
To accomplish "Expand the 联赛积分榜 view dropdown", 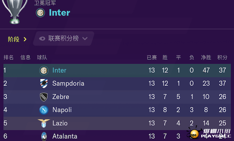I will click(x=64, y=38).
